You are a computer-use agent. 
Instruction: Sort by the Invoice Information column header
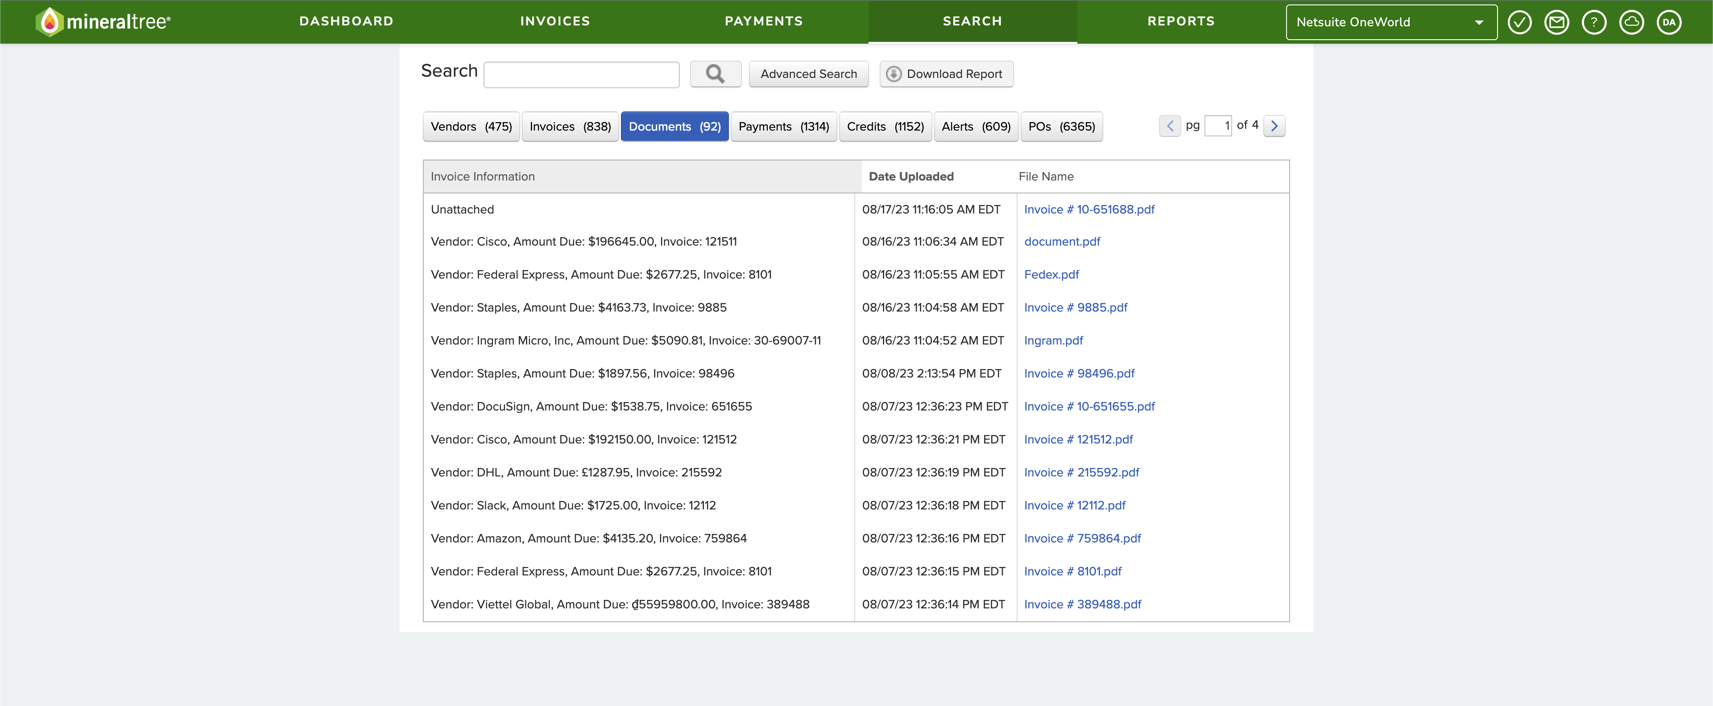(483, 176)
